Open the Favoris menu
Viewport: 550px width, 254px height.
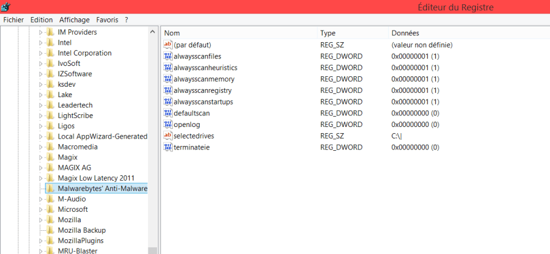(108, 20)
